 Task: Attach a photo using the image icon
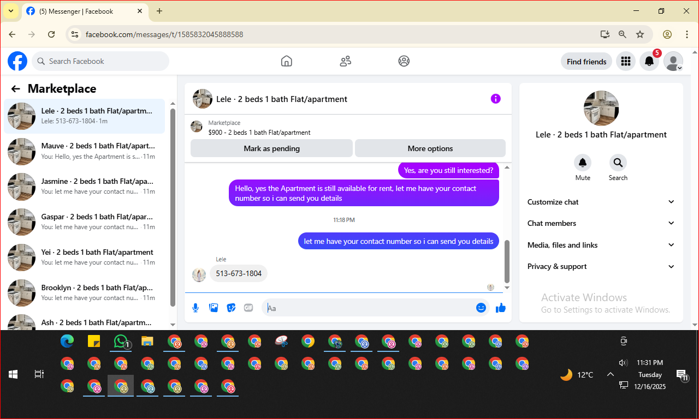[x=214, y=308]
